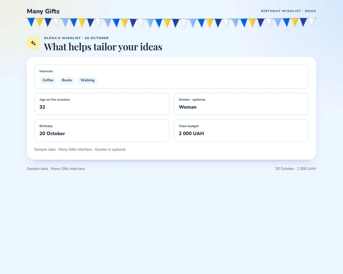The image size is (343, 274).
Task: Select the Coffee interest chip
Action: coord(48,80)
